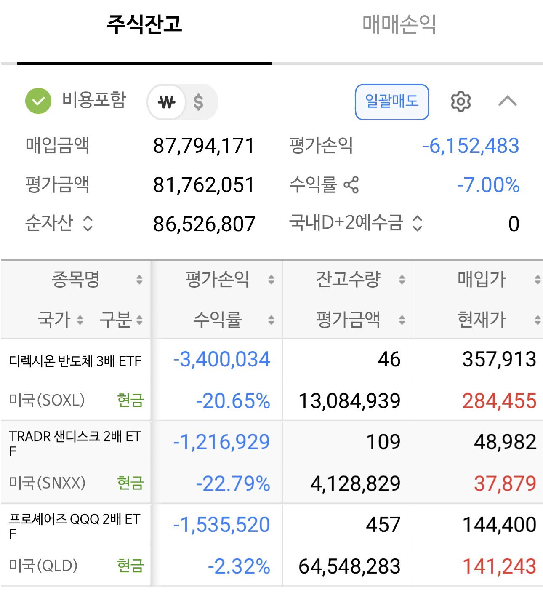Viewport: 543px width, 614px height.
Task: Open the 프로셰어즈 QQQ 2배 ETF row
Action: 271,545
